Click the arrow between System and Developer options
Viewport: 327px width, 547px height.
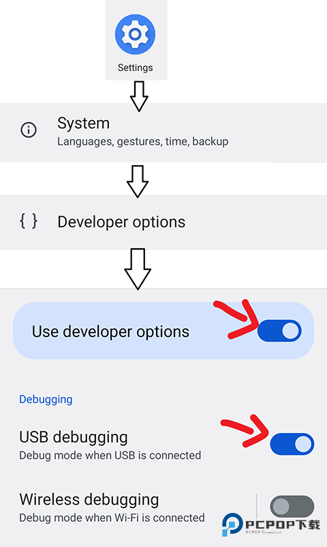(x=138, y=181)
